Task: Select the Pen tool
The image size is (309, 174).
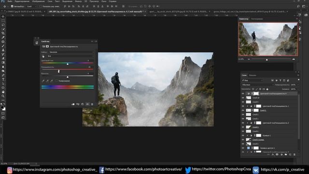Action: tap(3, 75)
